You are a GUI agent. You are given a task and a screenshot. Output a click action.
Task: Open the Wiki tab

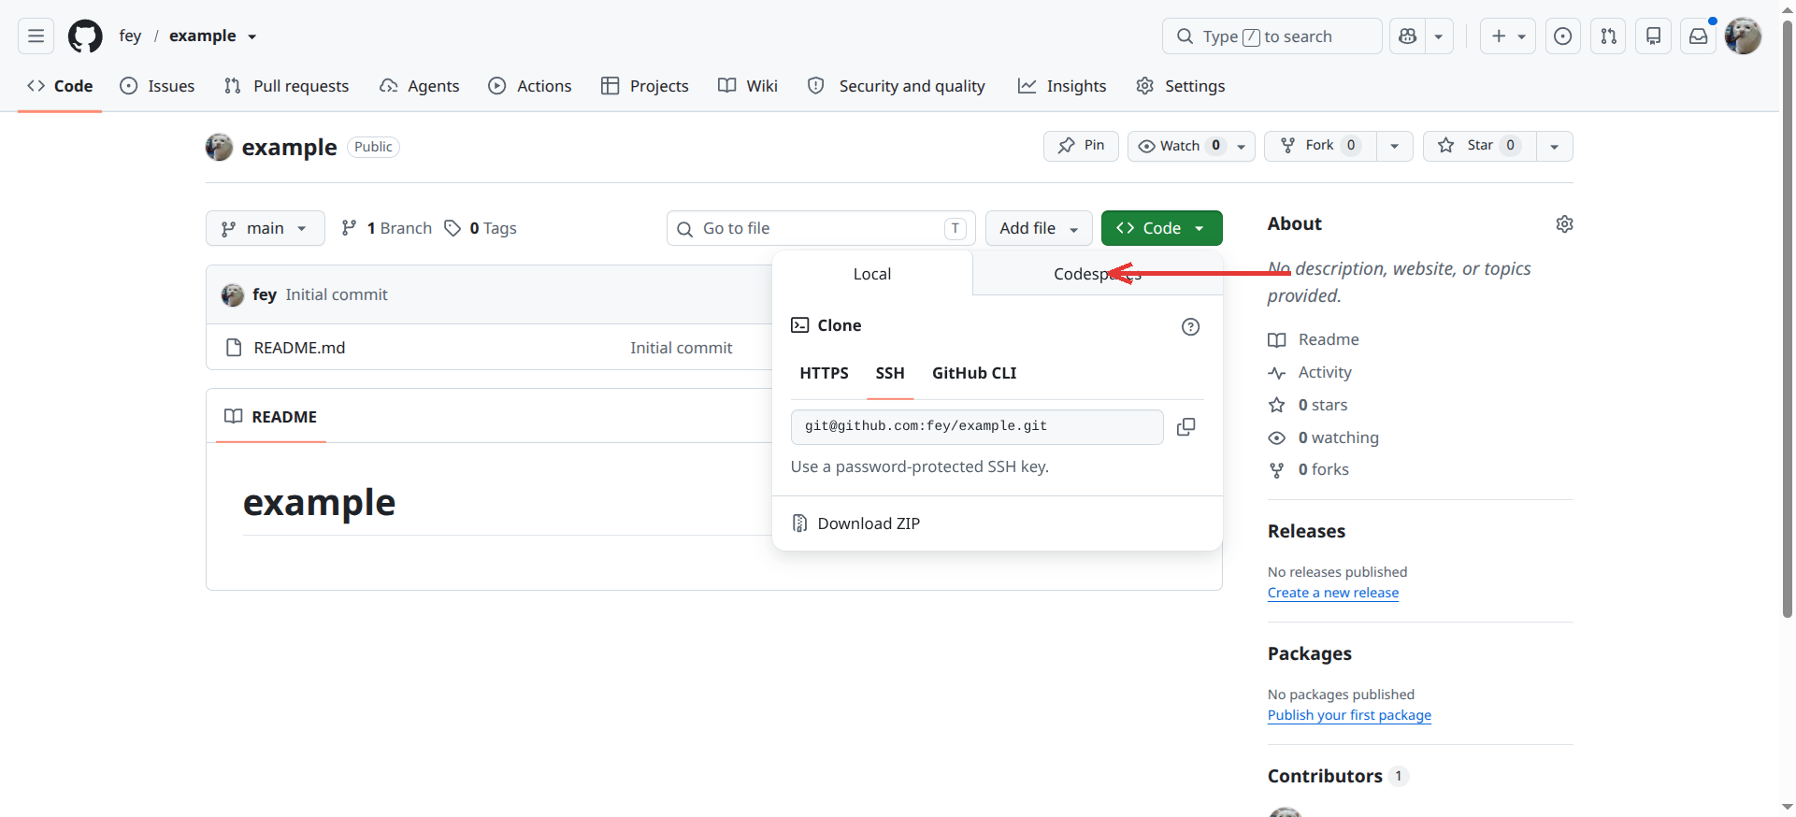pyautogui.click(x=748, y=86)
